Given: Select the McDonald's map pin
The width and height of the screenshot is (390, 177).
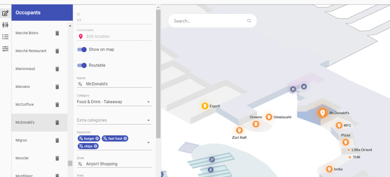Looking at the screenshot, I should (x=323, y=113).
